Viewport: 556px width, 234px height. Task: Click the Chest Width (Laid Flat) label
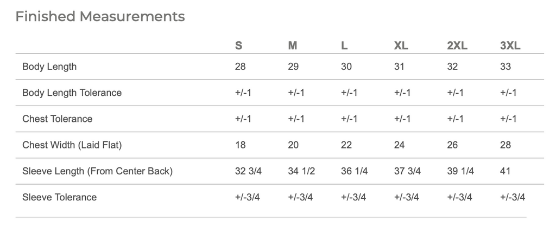tap(72, 145)
